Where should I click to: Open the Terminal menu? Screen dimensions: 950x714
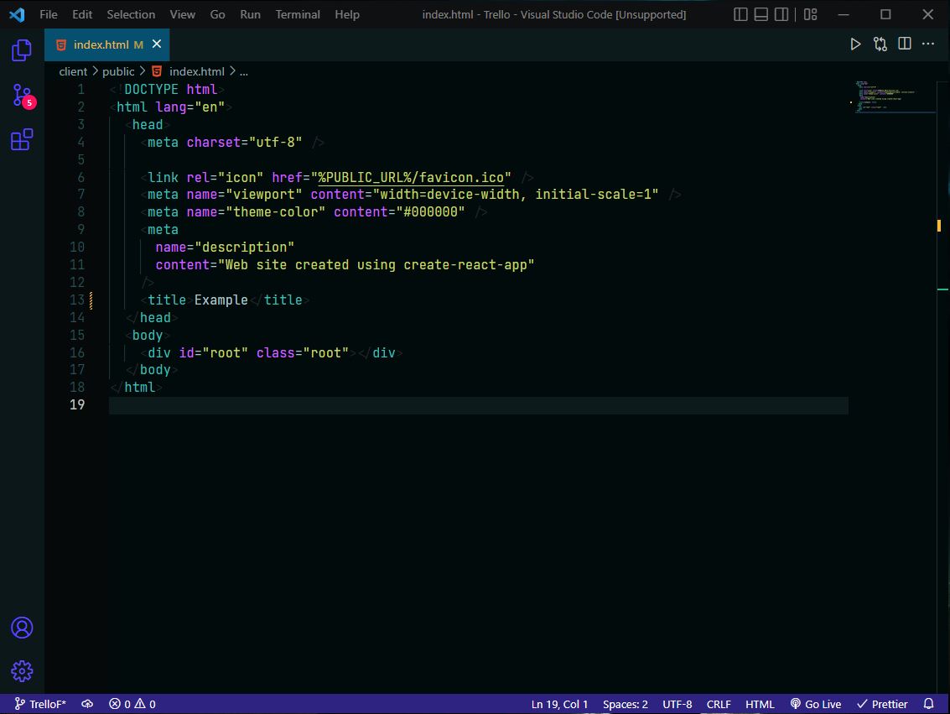298,14
